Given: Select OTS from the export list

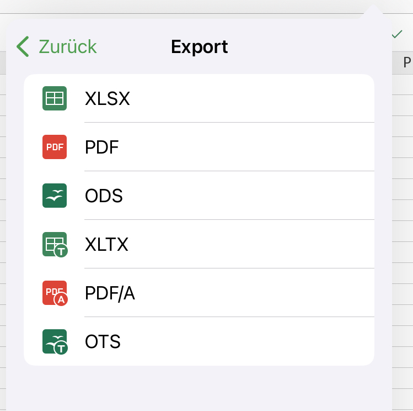Looking at the screenshot, I should pos(199,341).
